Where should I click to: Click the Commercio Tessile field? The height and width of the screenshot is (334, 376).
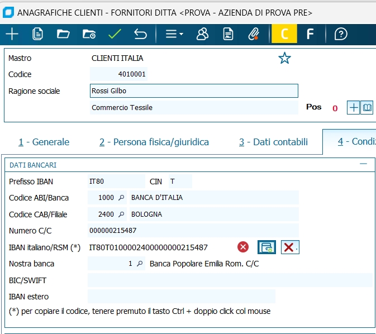point(194,107)
